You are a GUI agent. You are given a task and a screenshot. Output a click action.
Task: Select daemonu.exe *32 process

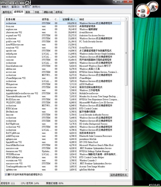63,151
